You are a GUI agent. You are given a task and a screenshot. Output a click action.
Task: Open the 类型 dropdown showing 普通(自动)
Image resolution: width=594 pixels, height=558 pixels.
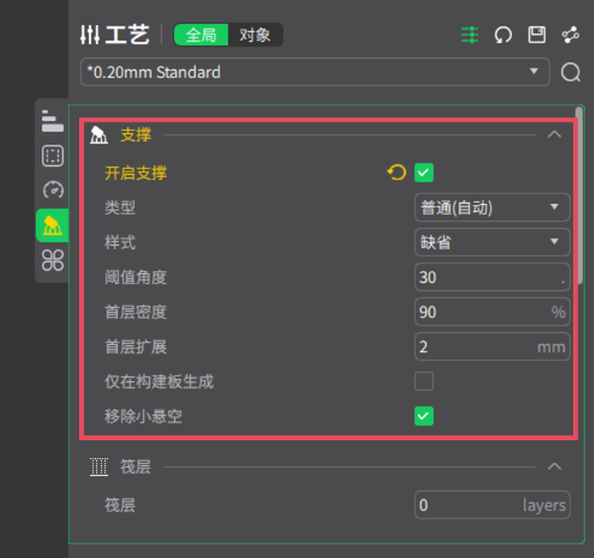pyautogui.click(x=492, y=208)
